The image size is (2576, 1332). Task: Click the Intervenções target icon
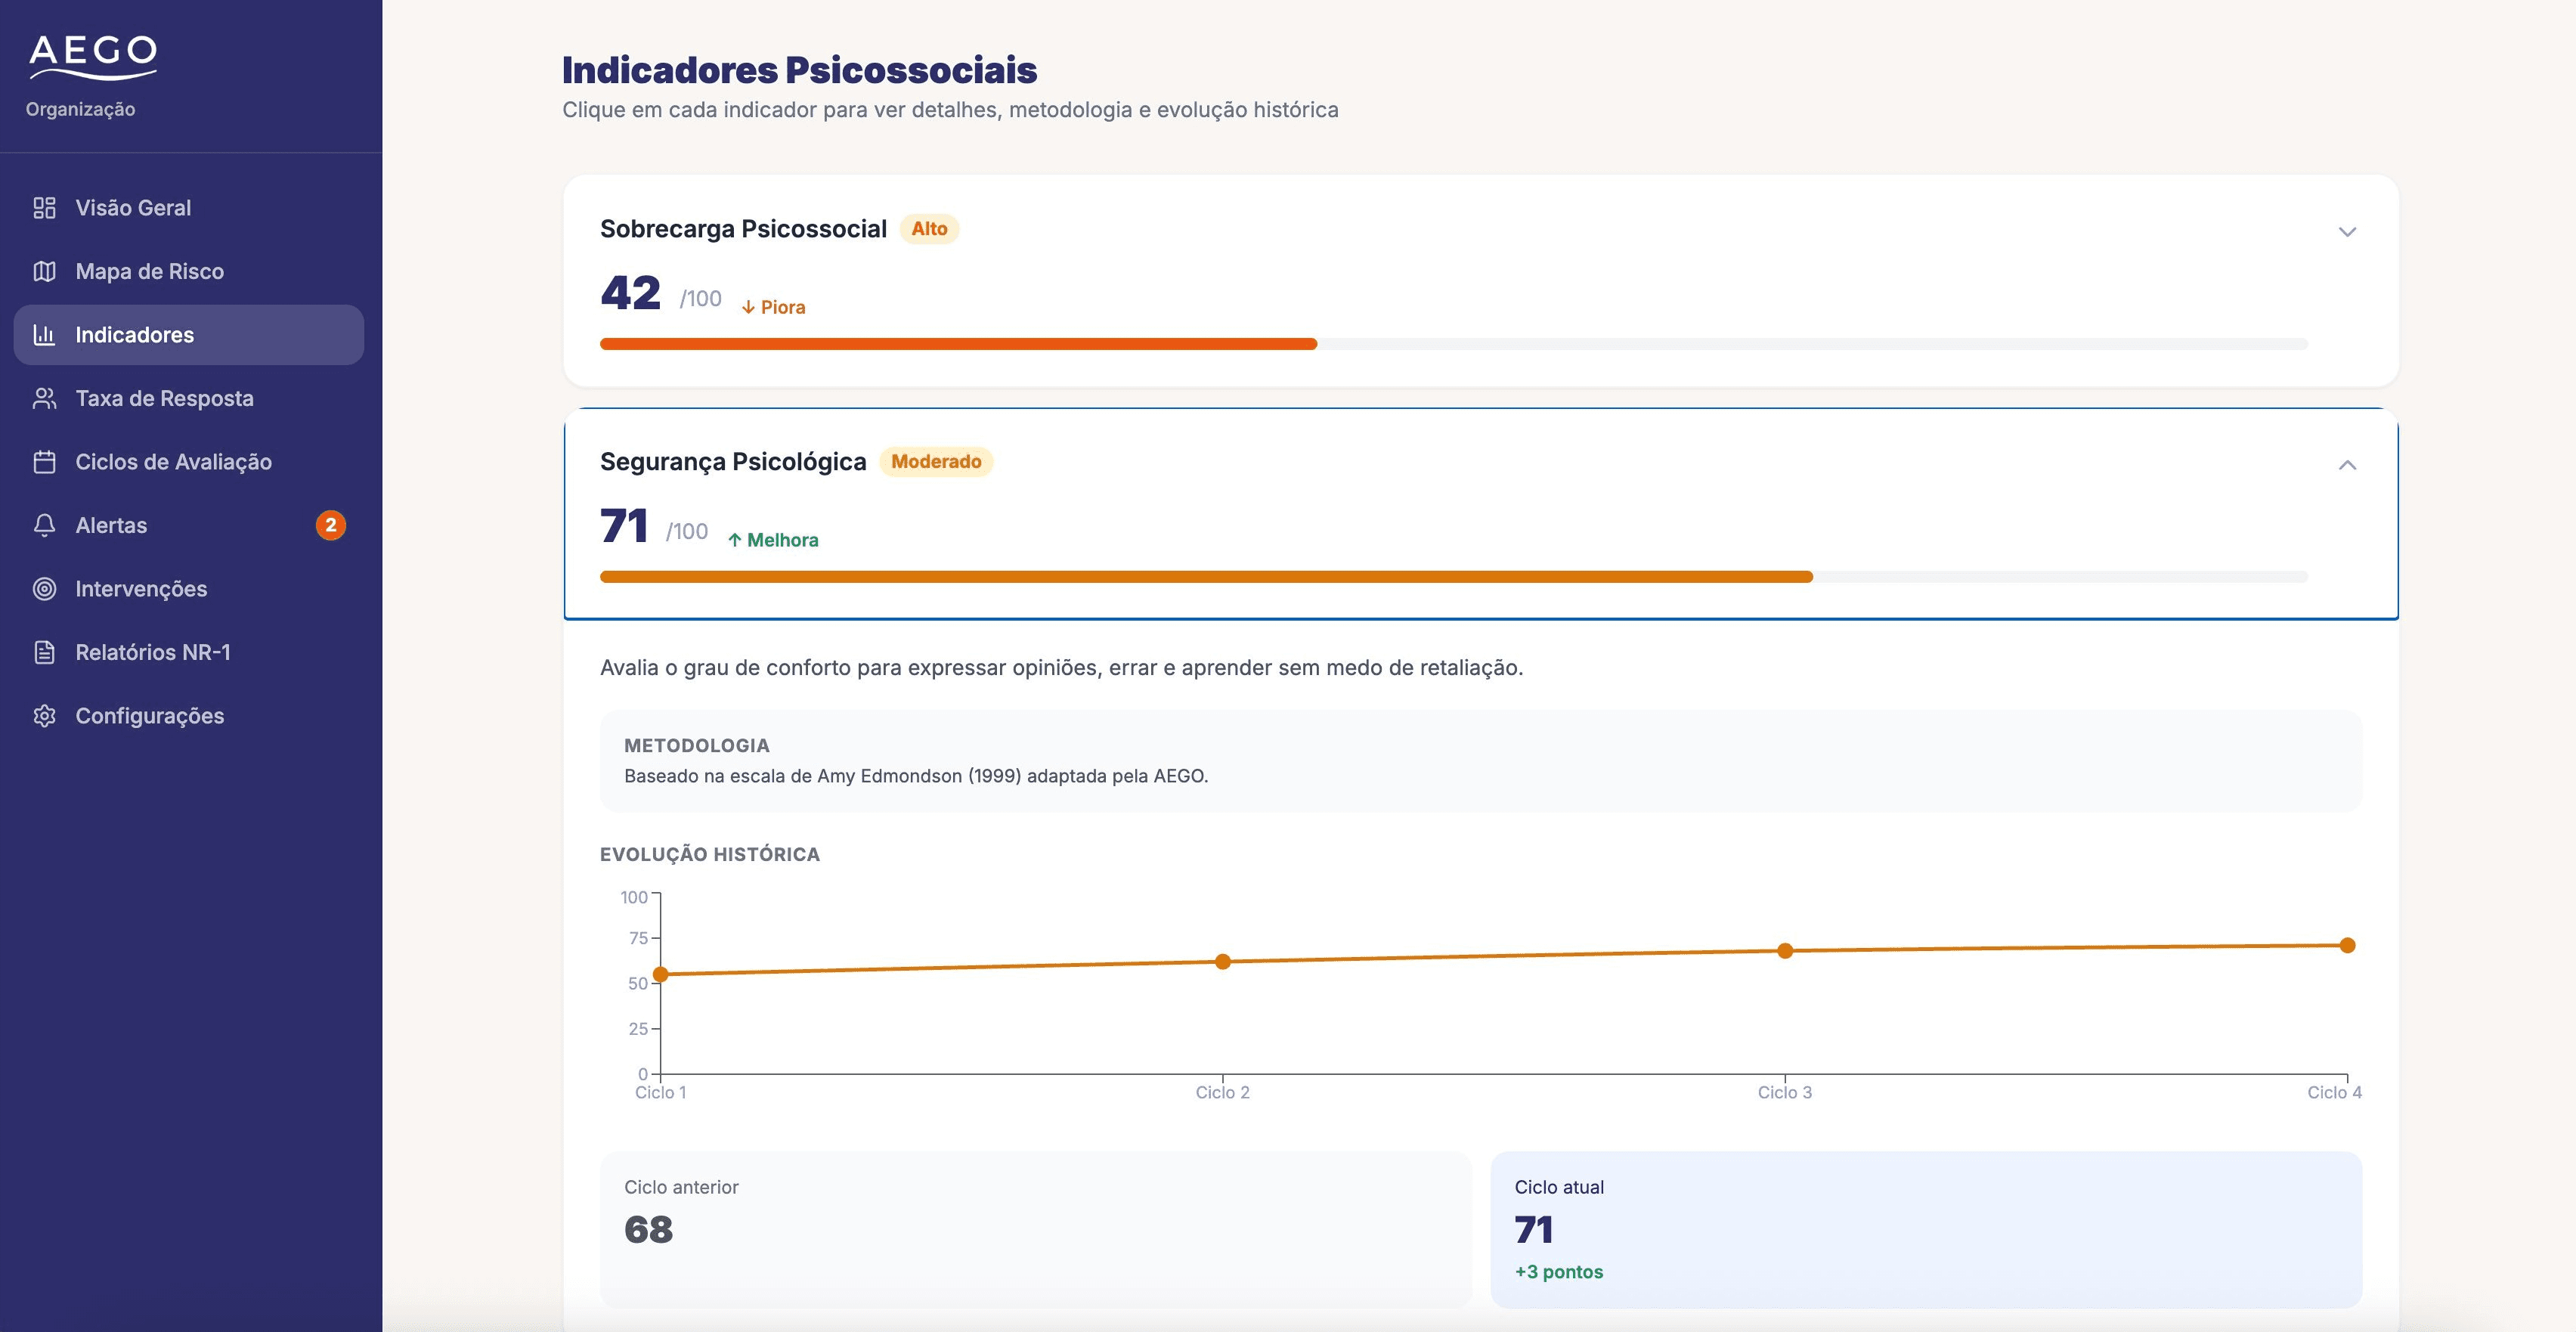(x=44, y=589)
